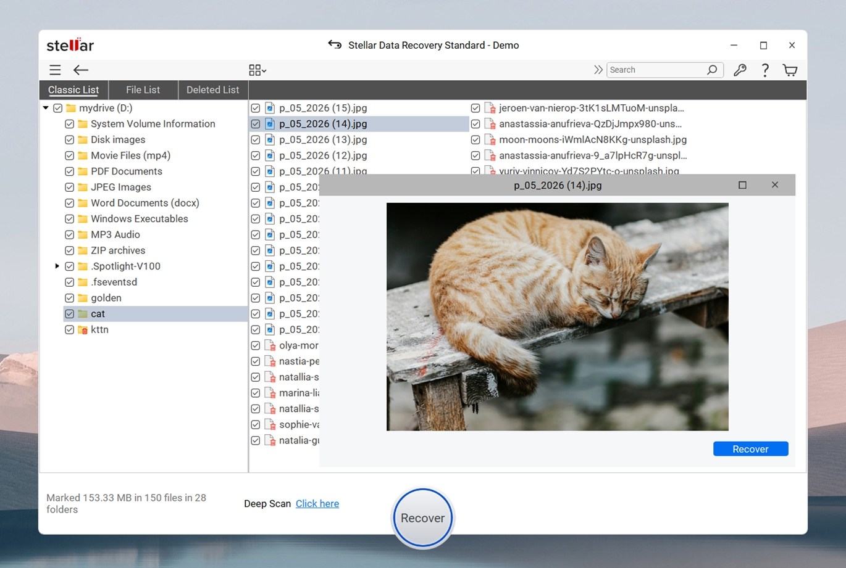Click the back arrow icon
This screenshot has width=846, height=568.
click(x=80, y=70)
